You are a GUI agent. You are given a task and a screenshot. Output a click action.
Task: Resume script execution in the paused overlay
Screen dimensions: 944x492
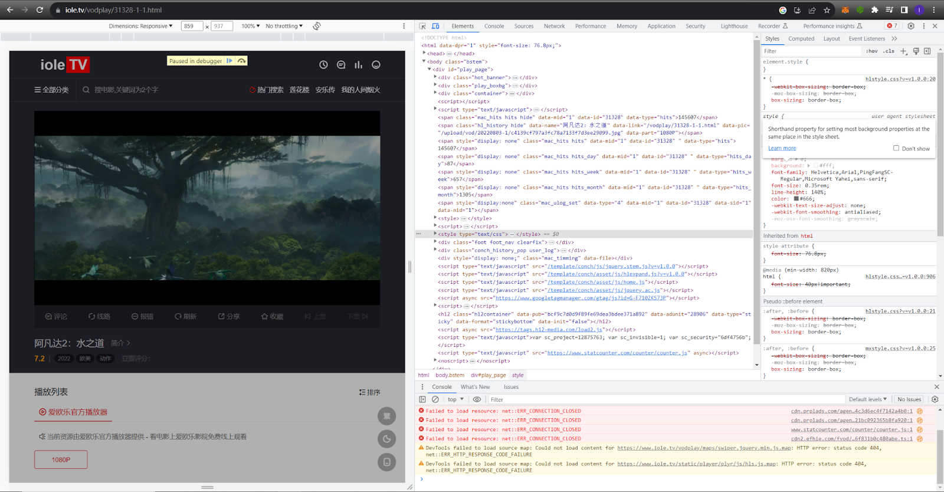[230, 61]
